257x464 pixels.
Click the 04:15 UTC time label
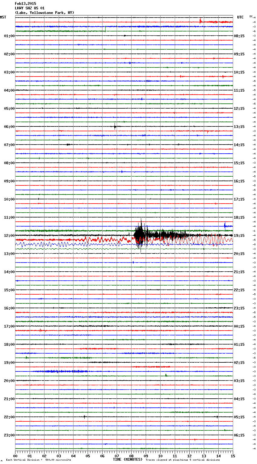pos(239,399)
